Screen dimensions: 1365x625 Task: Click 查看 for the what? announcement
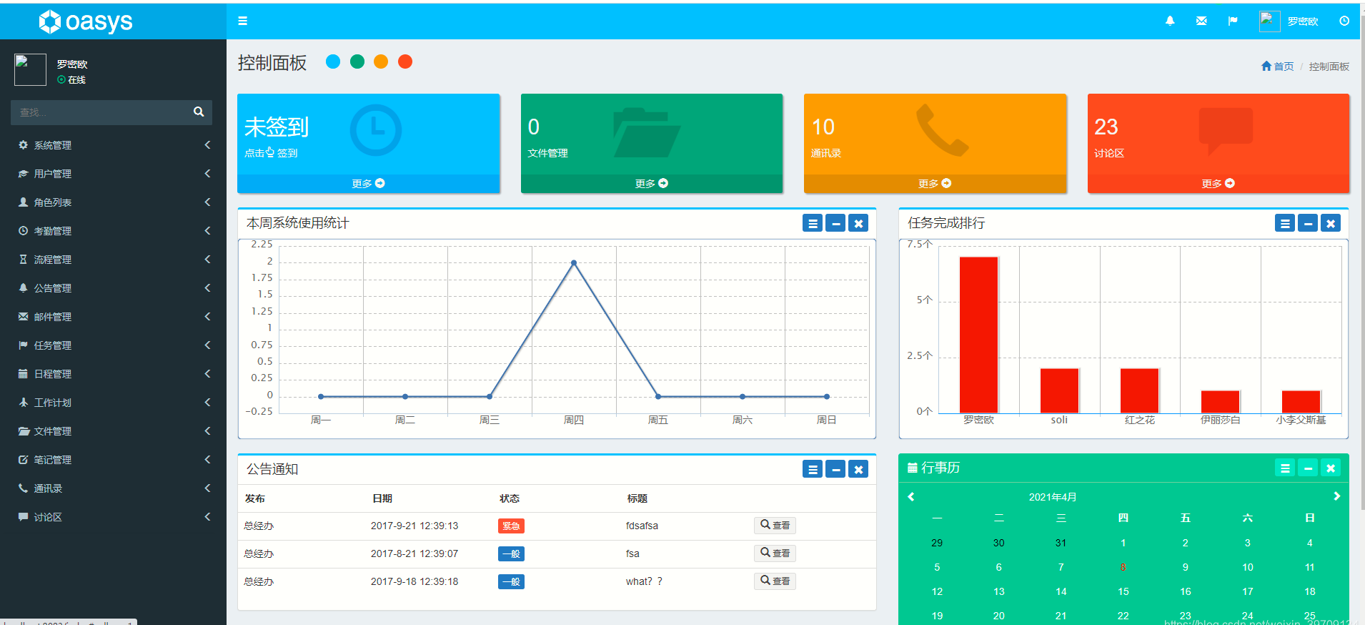pos(775,581)
